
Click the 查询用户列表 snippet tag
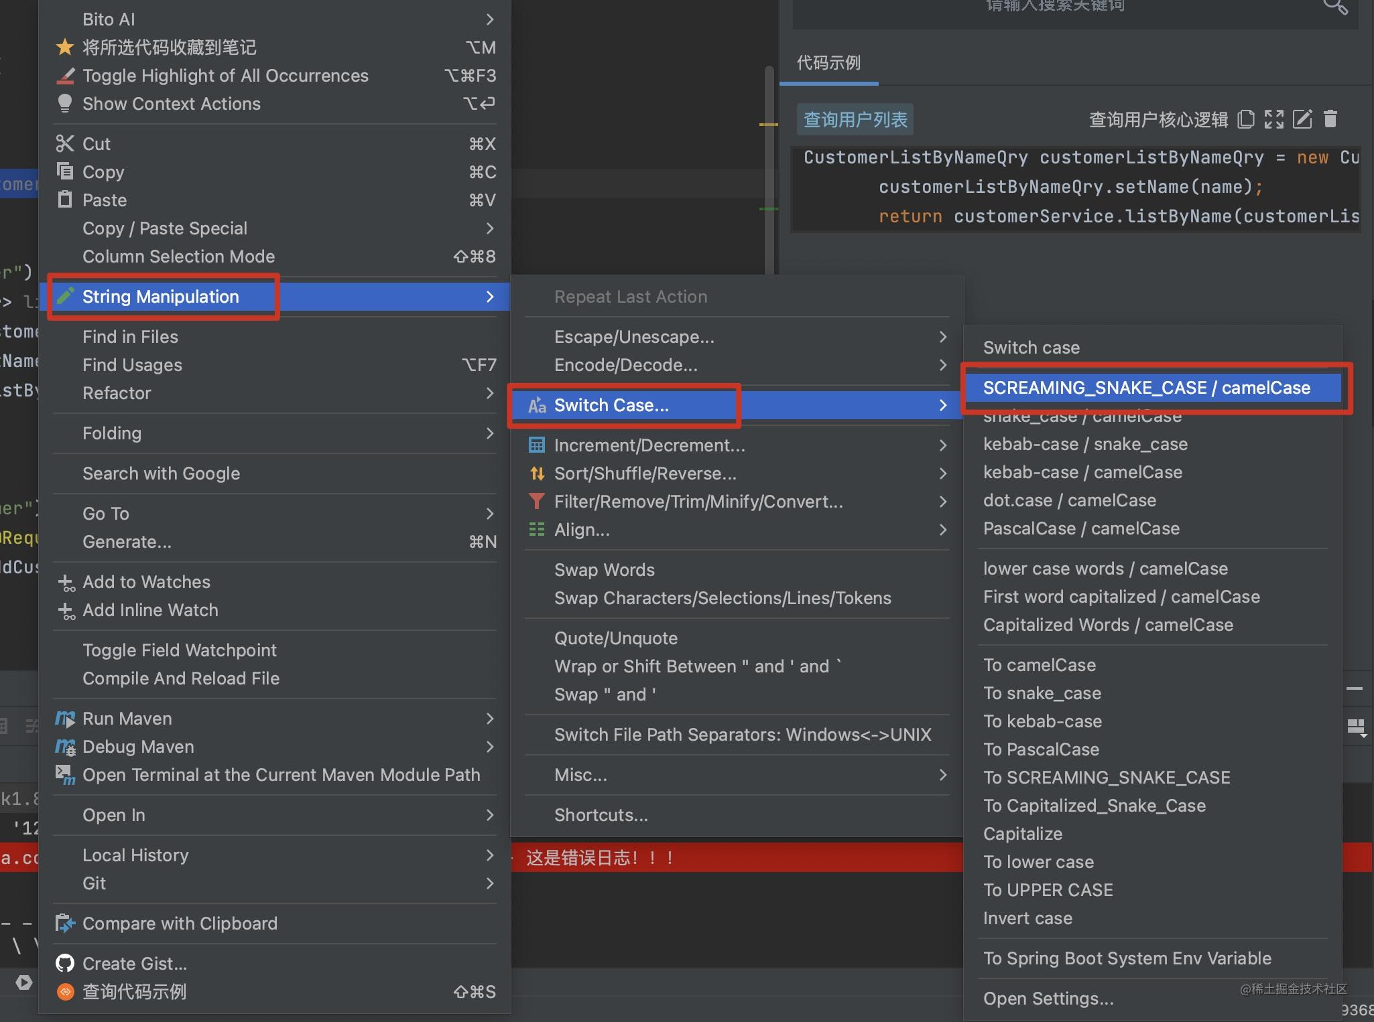tap(855, 120)
